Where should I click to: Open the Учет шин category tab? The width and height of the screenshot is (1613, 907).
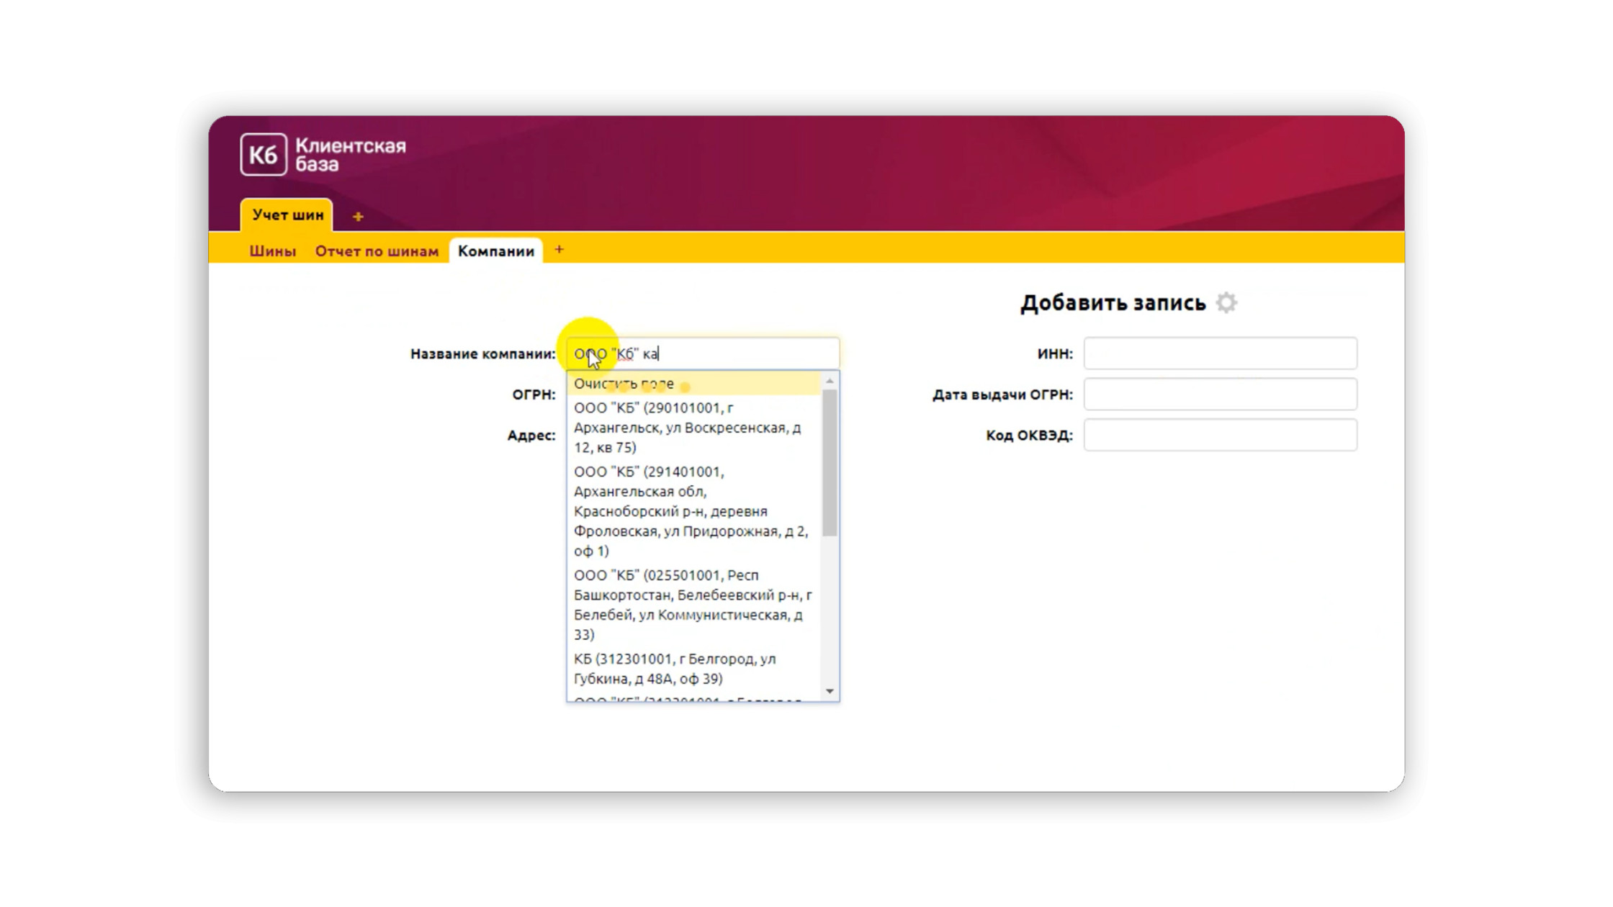tap(287, 215)
